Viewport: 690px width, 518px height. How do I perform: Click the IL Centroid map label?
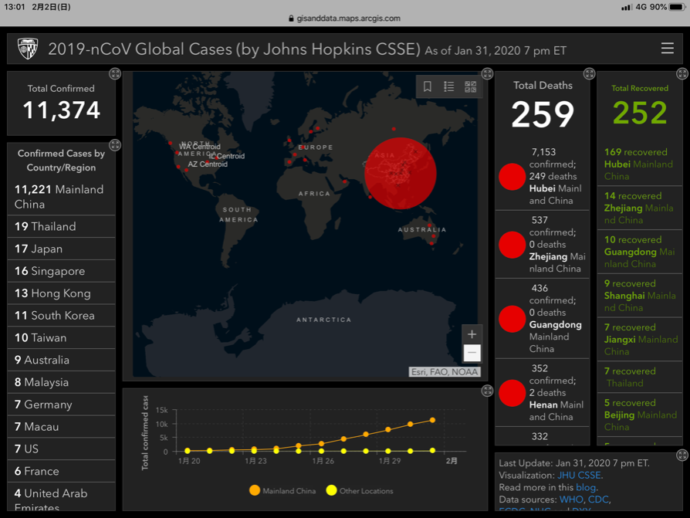coord(227,156)
